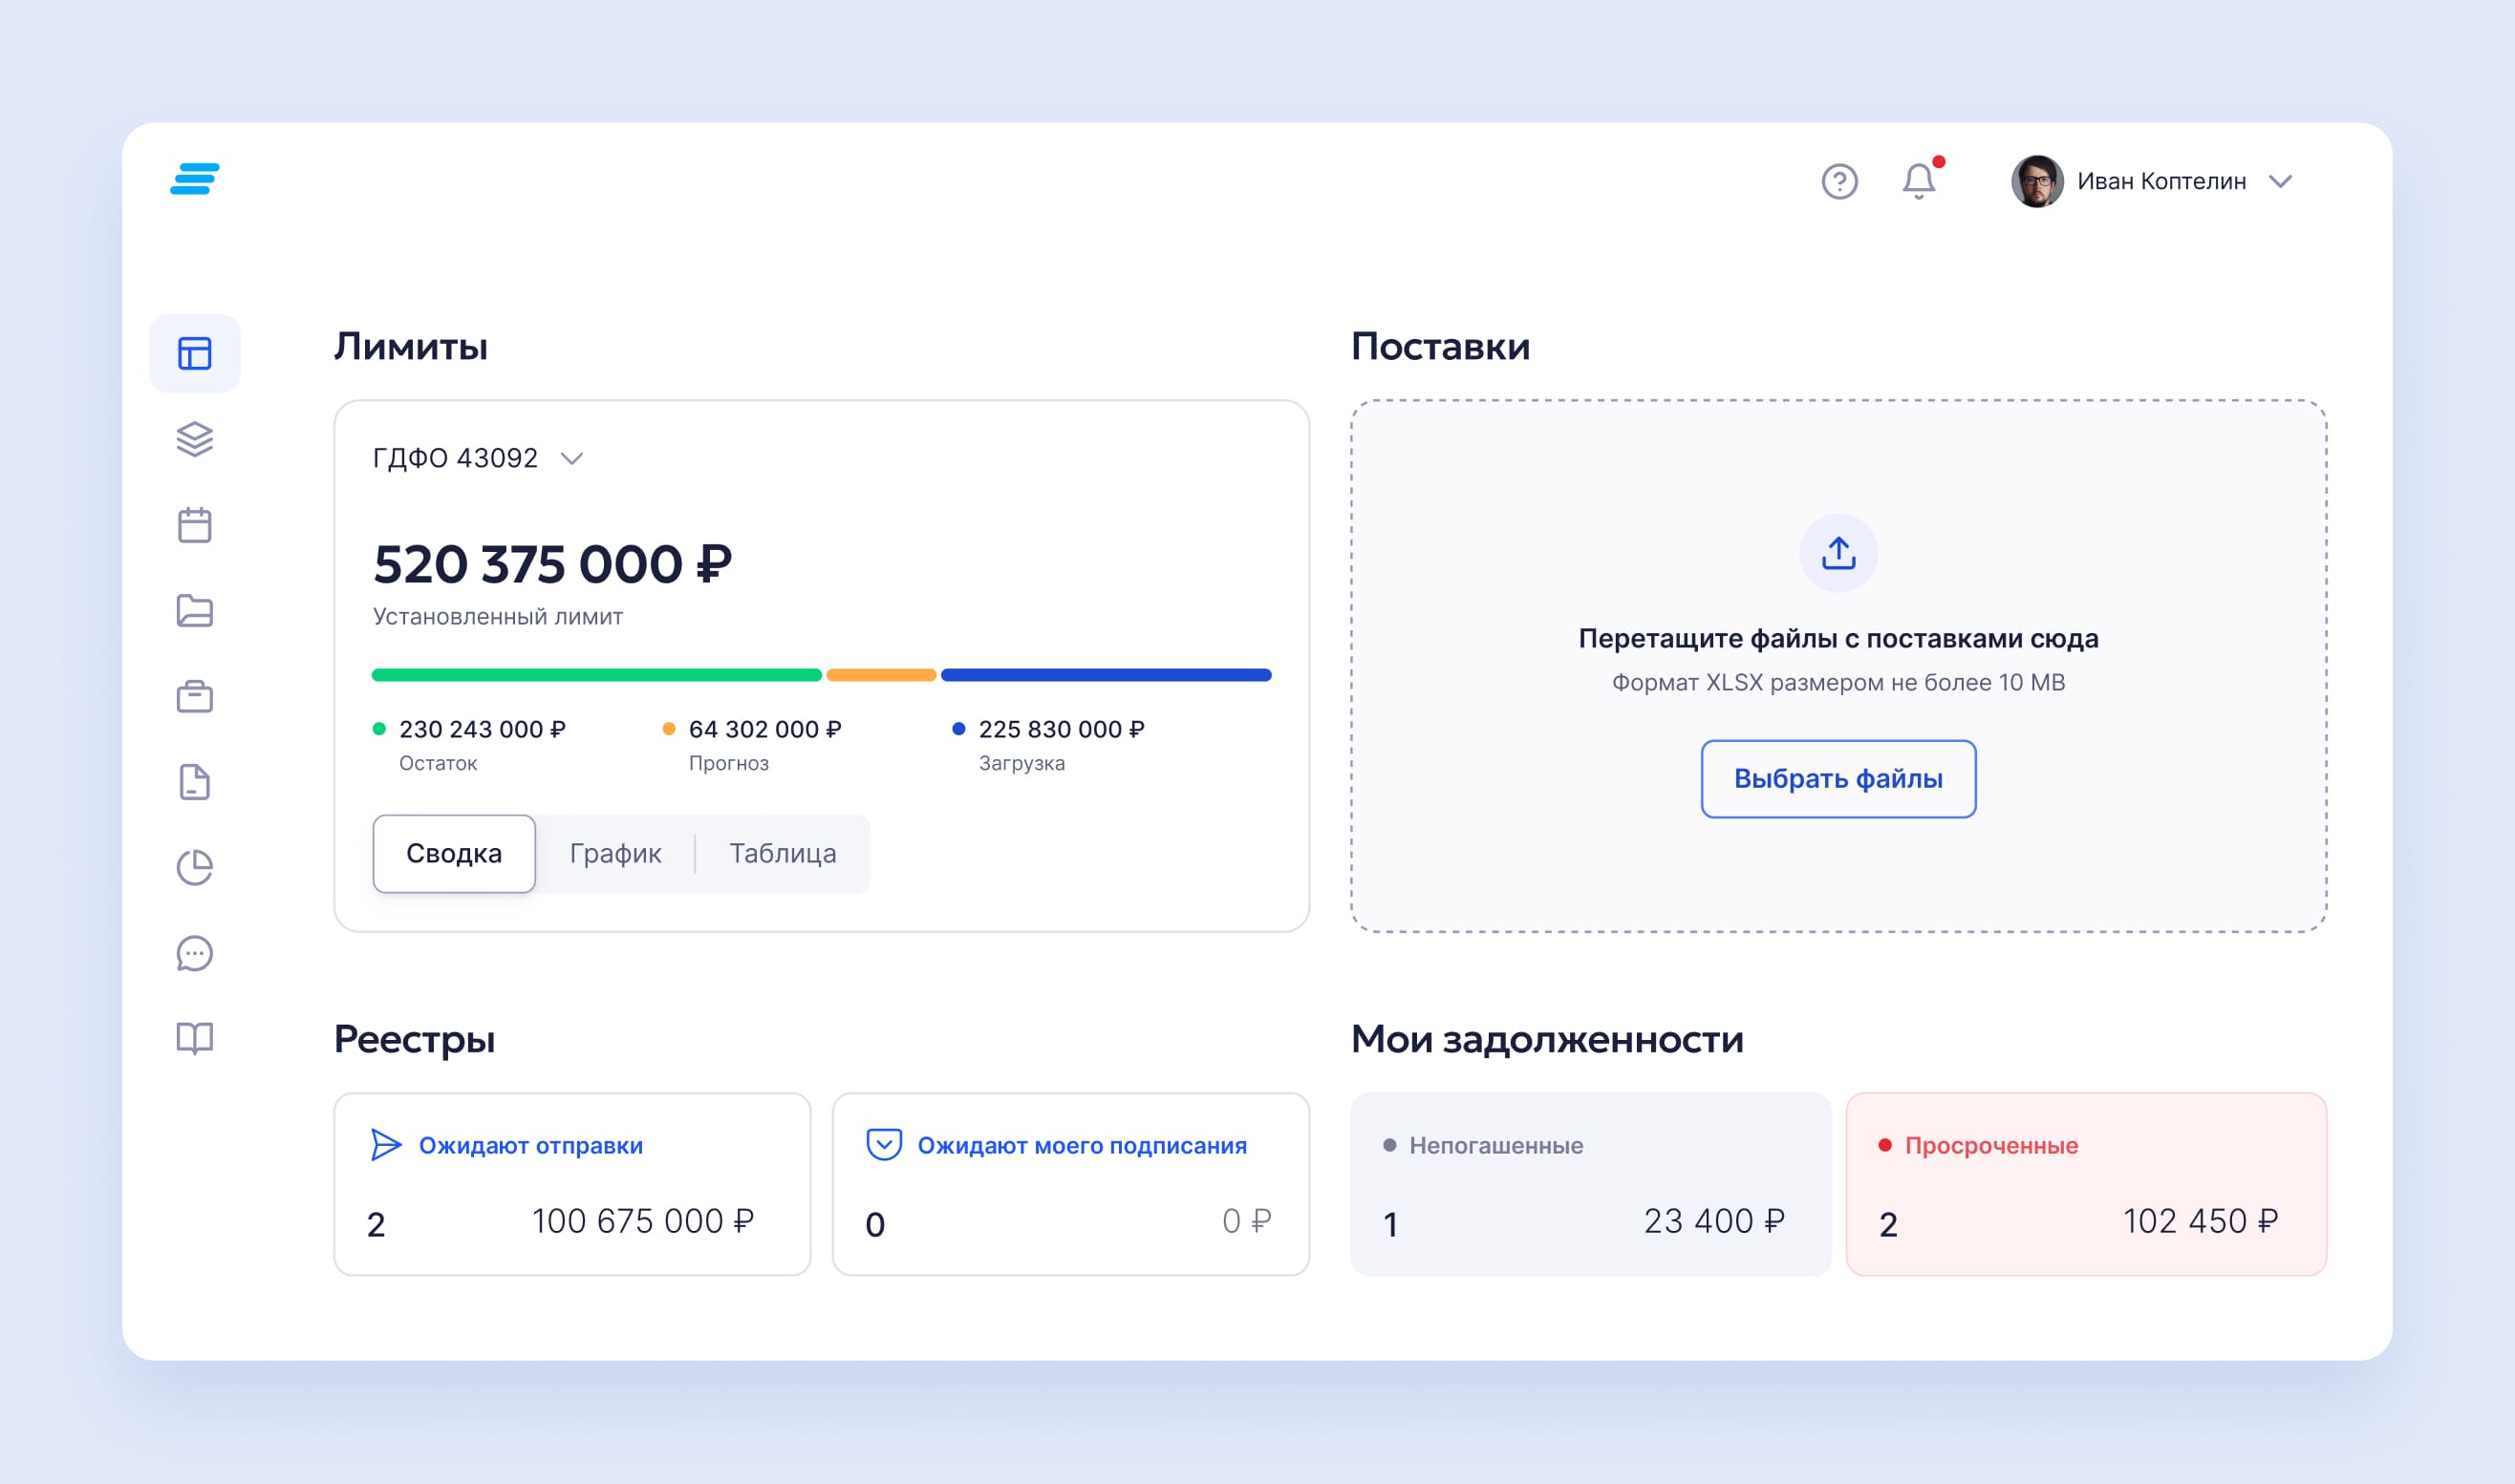
Task: Open the pie chart reports icon
Action: [x=194, y=867]
